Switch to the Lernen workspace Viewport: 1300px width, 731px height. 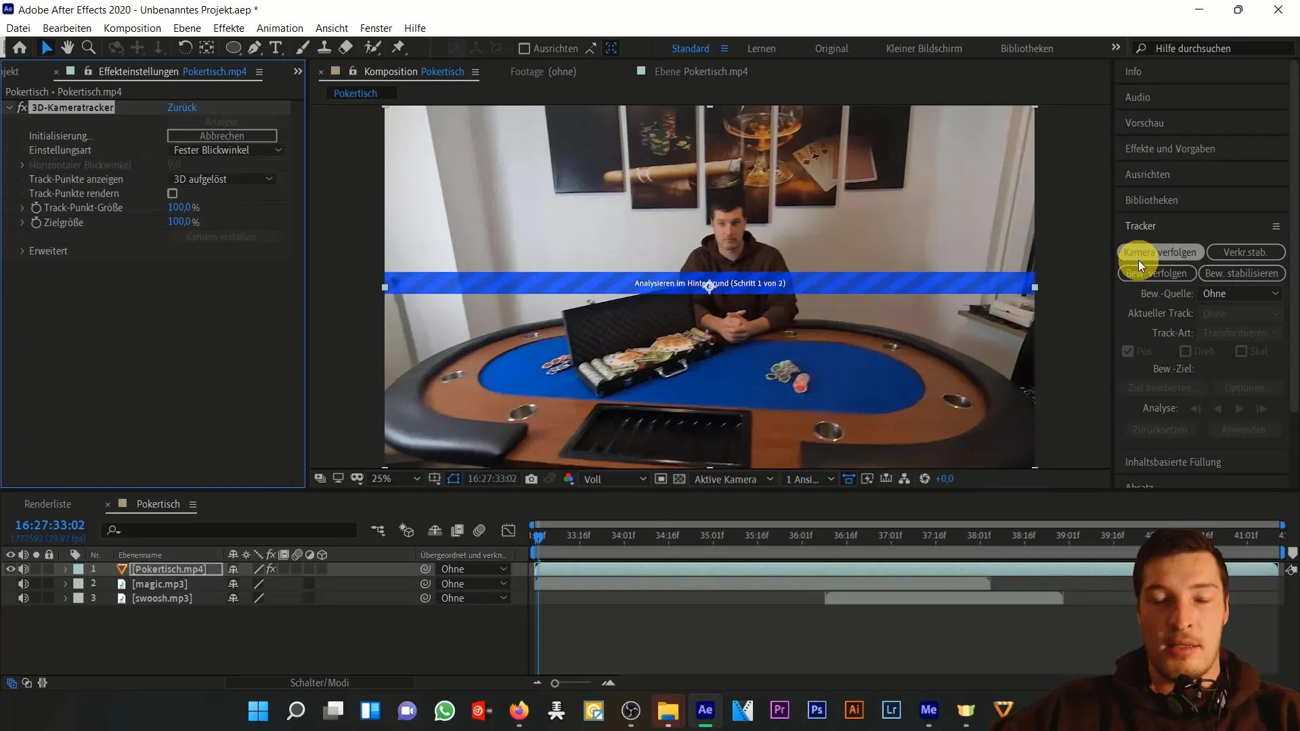(x=762, y=49)
